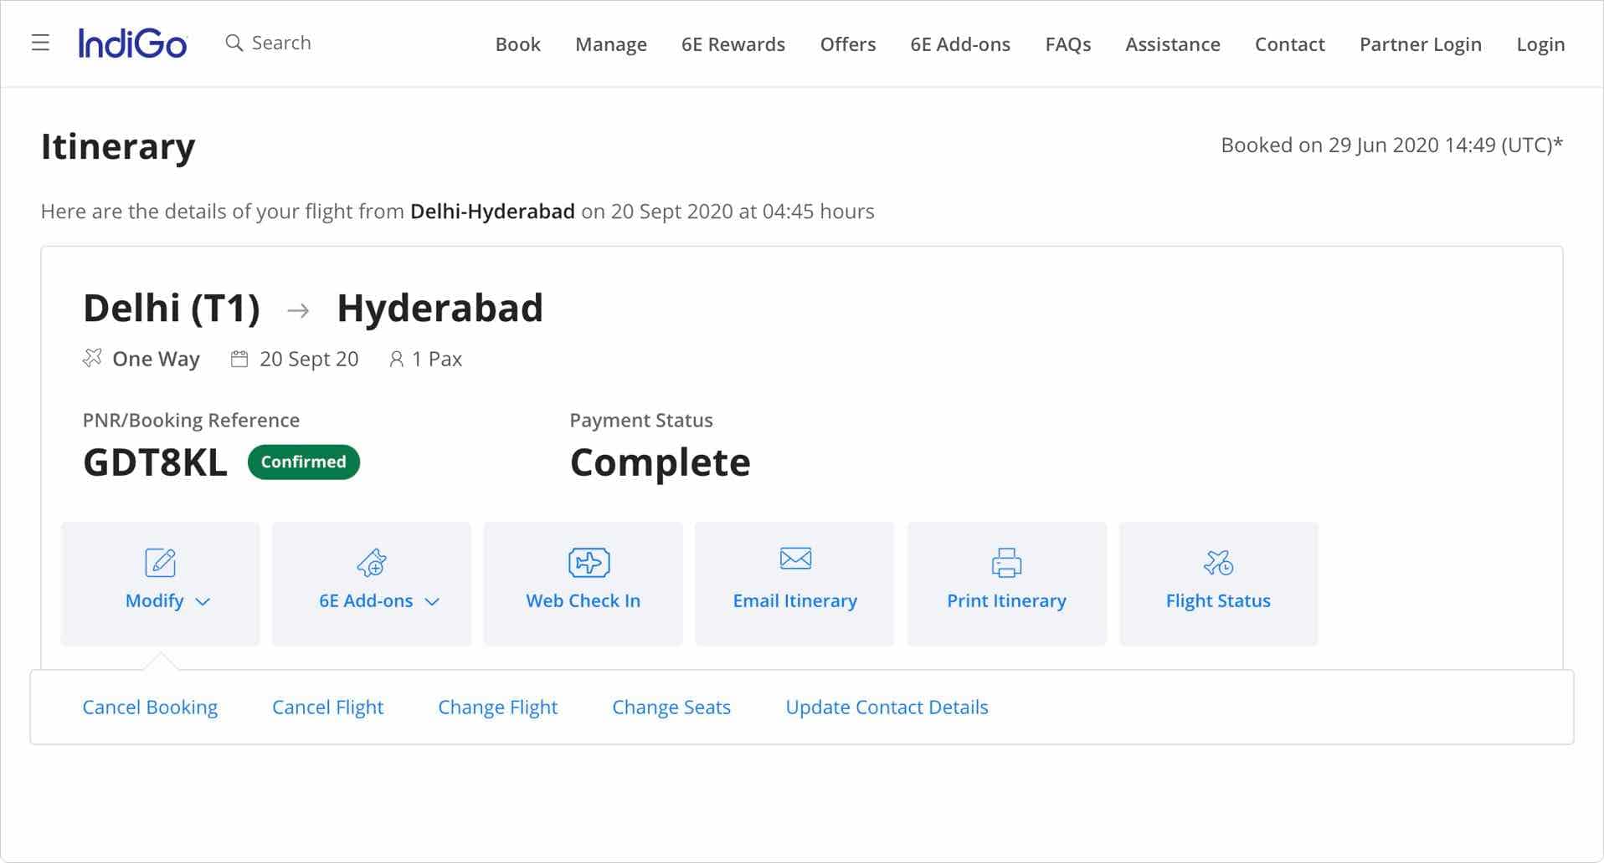Select the Change Seats link
The height and width of the screenshot is (863, 1604).
click(x=671, y=707)
